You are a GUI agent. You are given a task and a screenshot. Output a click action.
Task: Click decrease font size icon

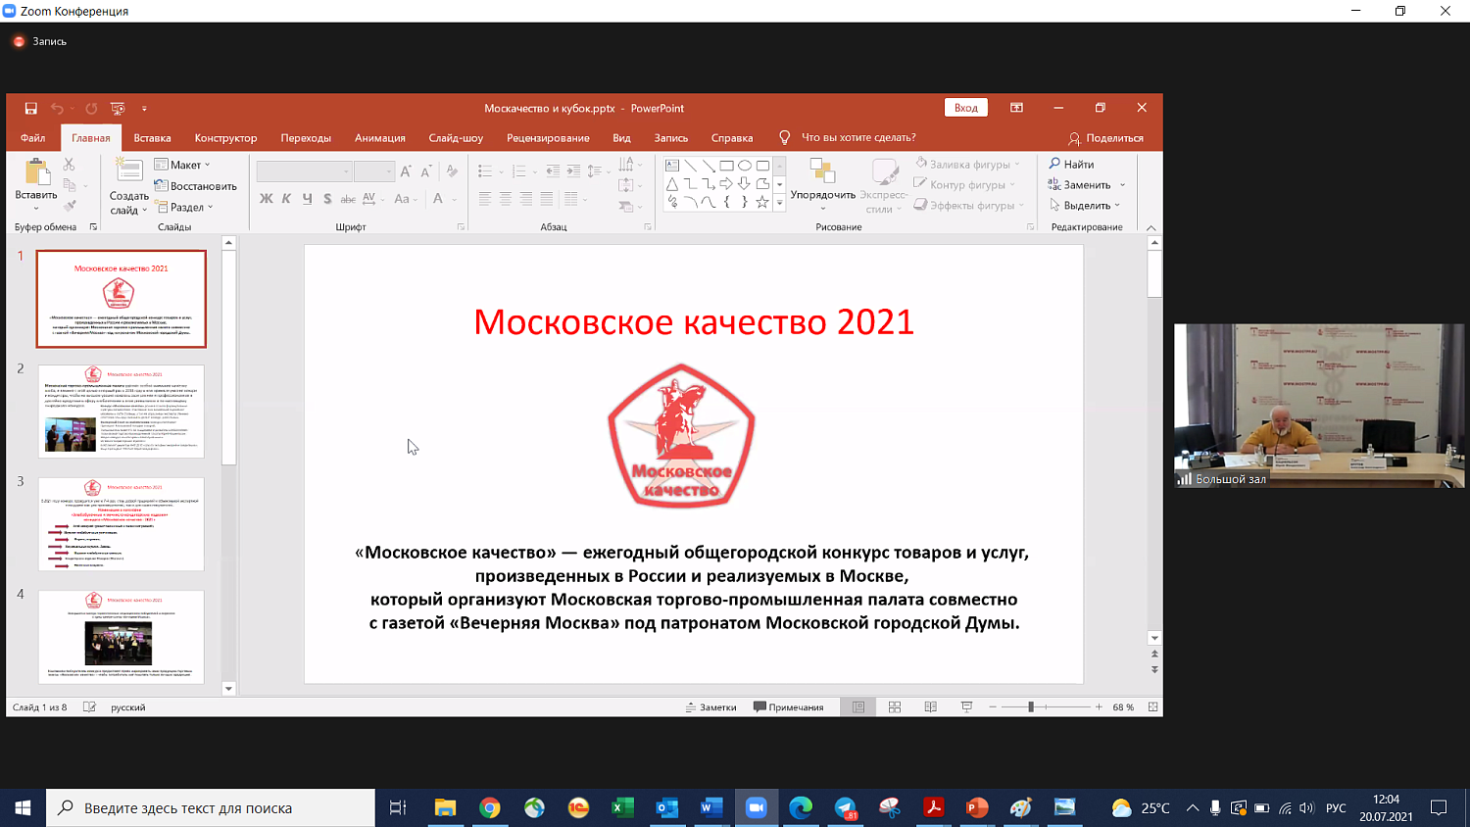click(426, 171)
